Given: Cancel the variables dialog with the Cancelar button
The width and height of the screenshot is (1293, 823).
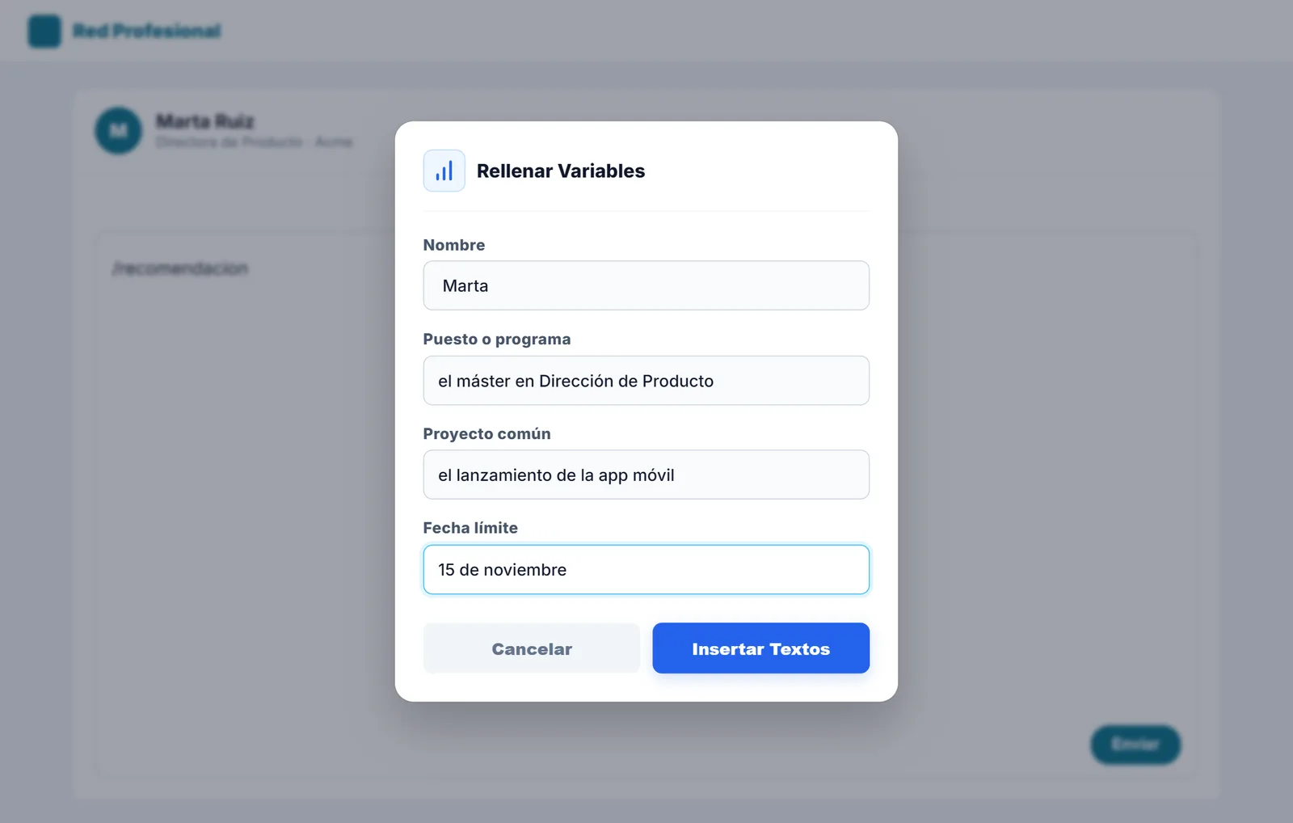Looking at the screenshot, I should click(x=532, y=648).
